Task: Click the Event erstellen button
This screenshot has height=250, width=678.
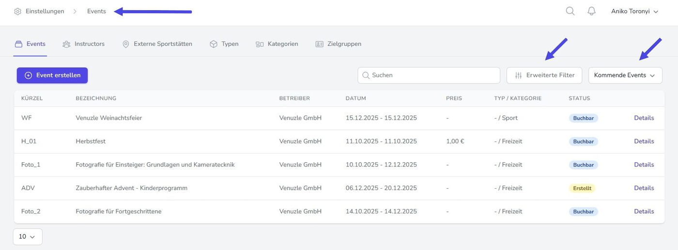Action: (52, 75)
